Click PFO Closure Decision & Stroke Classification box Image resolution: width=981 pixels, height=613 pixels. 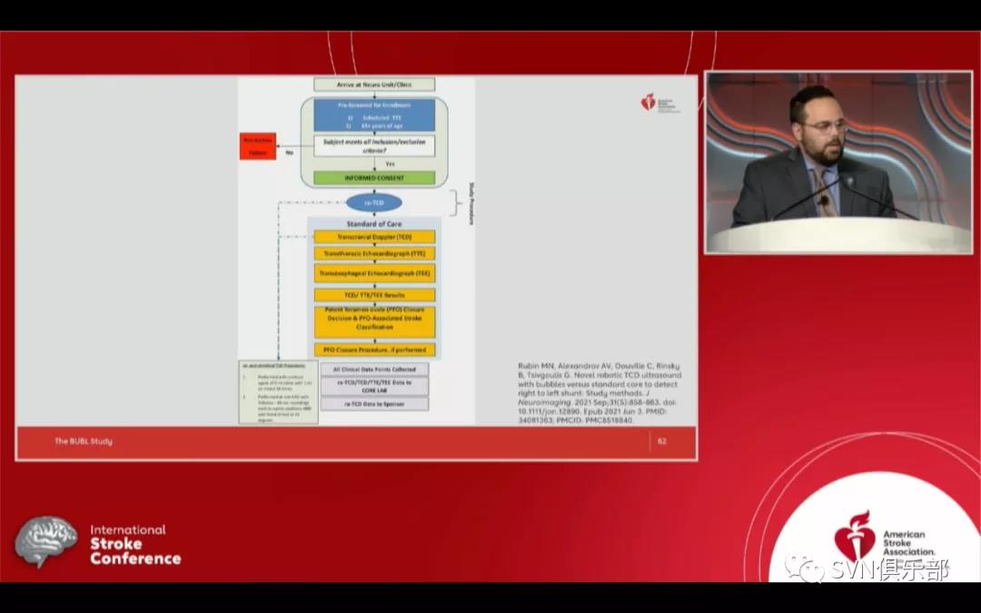click(x=374, y=321)
